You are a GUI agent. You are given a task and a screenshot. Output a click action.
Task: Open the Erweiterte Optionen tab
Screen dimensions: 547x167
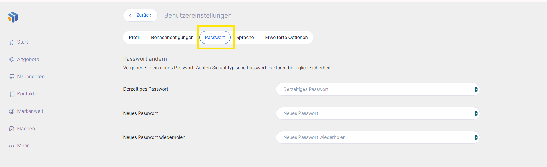coord(286,38)
